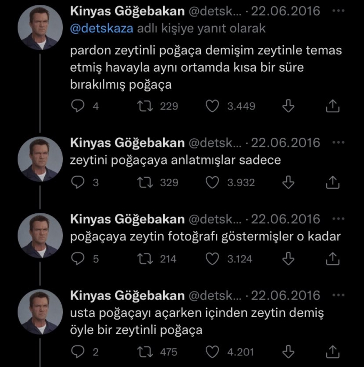
Task: Share the 'pardon zeytinli poğaça' tweet
Action: coord(332,106)
